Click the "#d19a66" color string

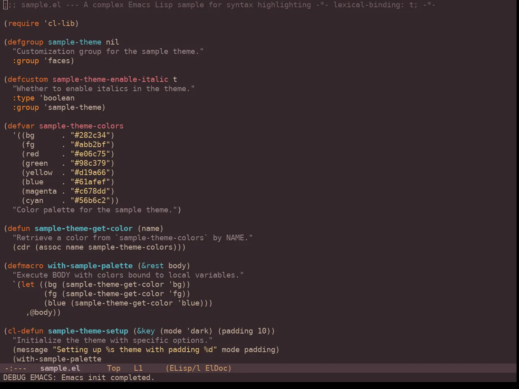(90, 173)
